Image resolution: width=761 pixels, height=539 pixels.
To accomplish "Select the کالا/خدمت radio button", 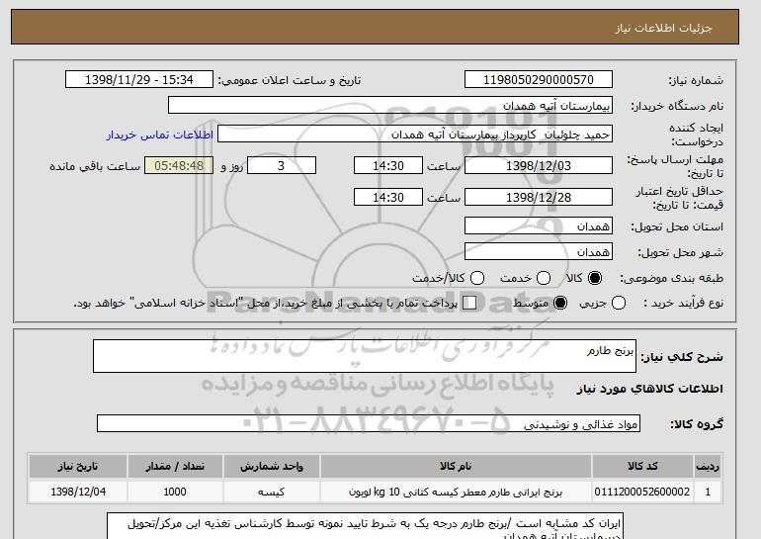I will (477, 278).
